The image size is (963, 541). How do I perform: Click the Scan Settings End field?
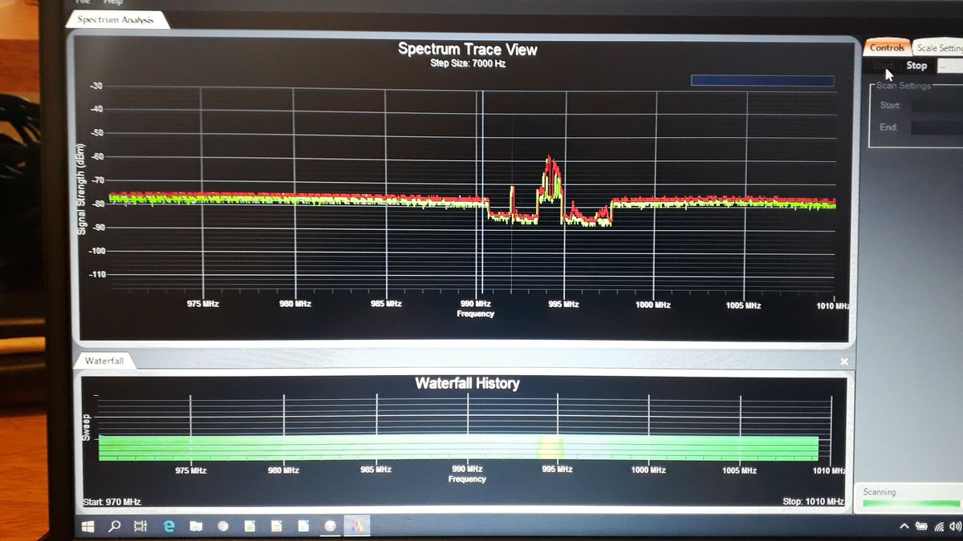coord(937,127)
